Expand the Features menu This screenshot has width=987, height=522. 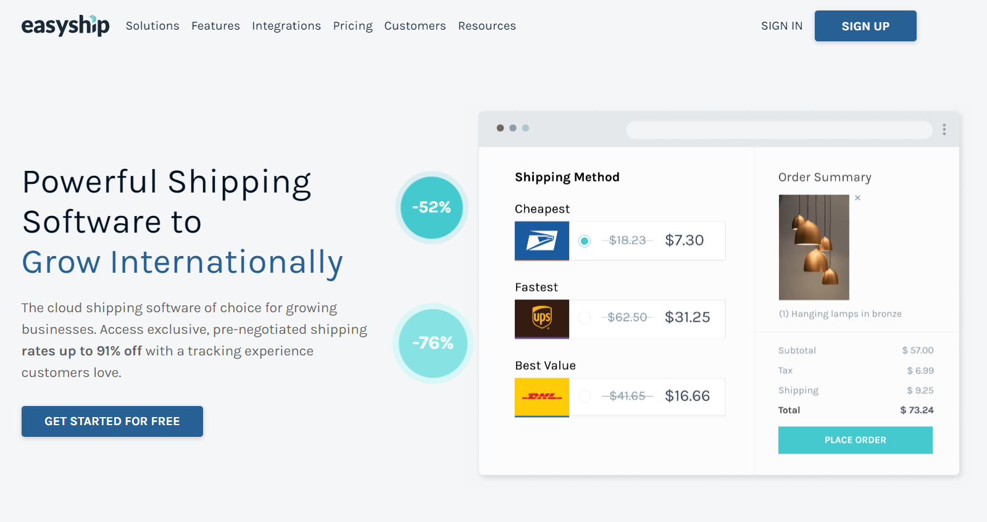215,26
